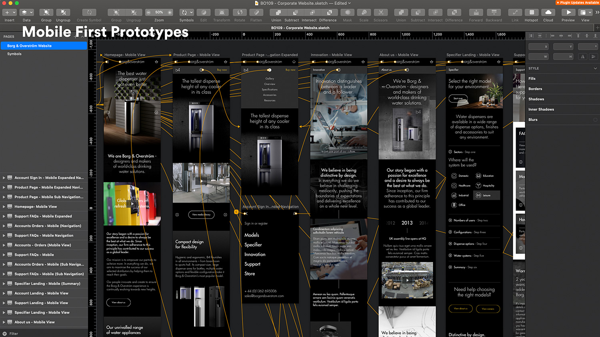Click the Flip Horizontal icon in inspector
600x337 pixels.
[x=582, y=57]
